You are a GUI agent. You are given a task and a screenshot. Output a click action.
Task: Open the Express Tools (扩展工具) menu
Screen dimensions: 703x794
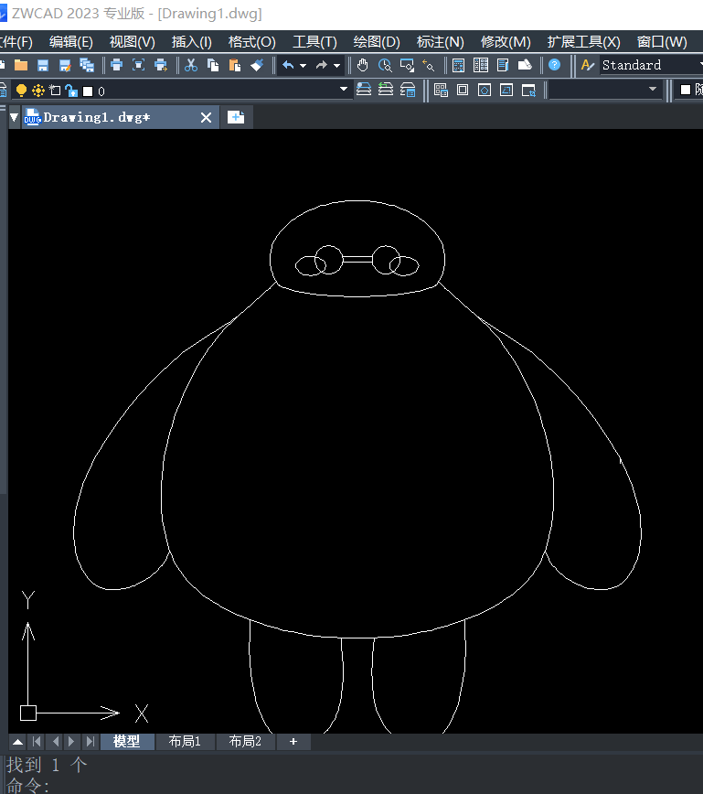(x=583, y=41)
